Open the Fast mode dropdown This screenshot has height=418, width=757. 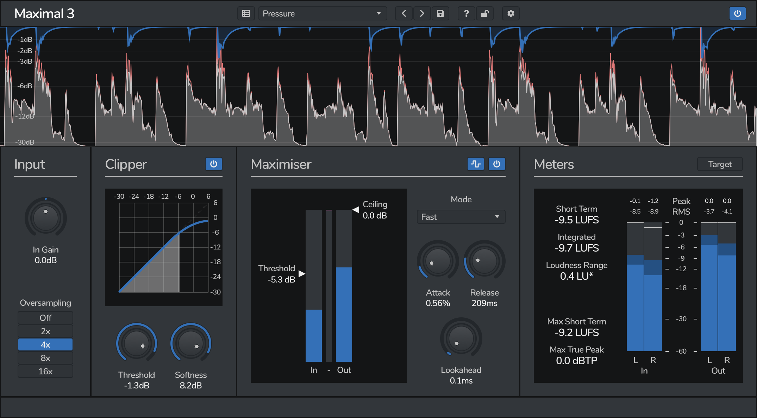[461, 217]
